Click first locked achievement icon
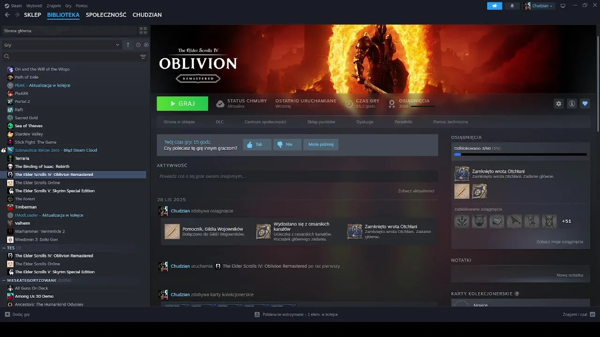Image resolution: width=600 pixels, height=337 pixels. (462, 221)
